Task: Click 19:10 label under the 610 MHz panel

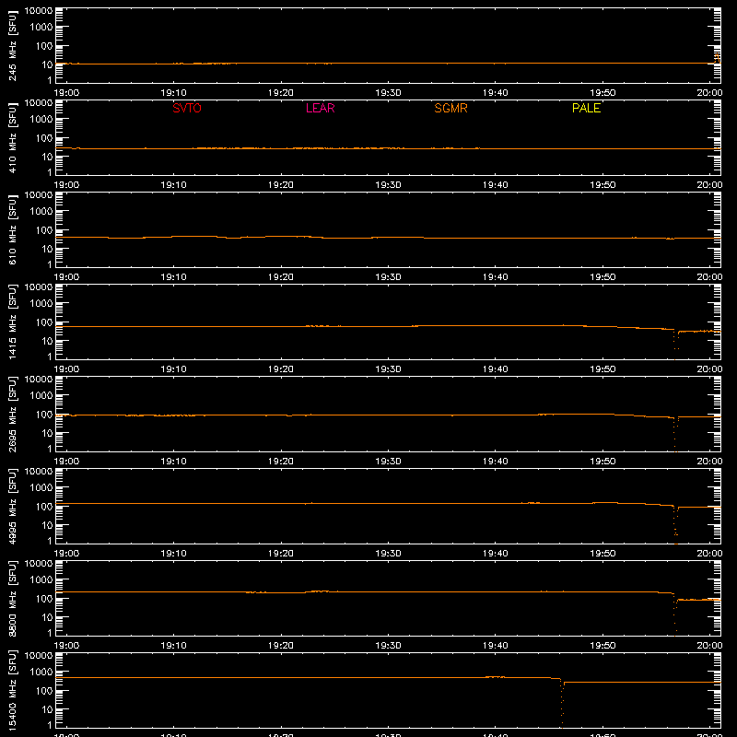Action: [174, 277]
